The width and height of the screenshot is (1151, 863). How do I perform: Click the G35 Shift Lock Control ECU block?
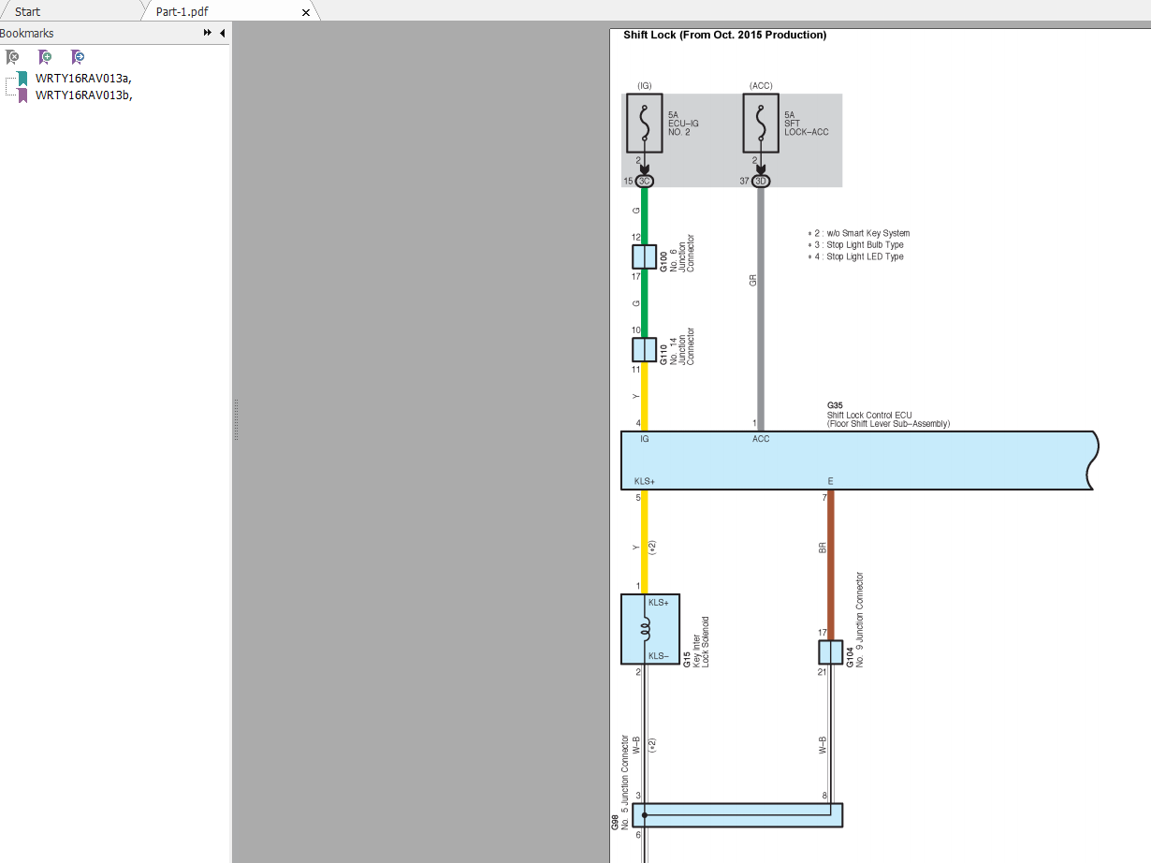856,460
